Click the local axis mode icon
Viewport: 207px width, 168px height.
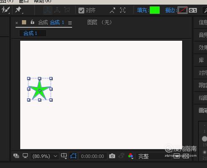click(47, 10)
